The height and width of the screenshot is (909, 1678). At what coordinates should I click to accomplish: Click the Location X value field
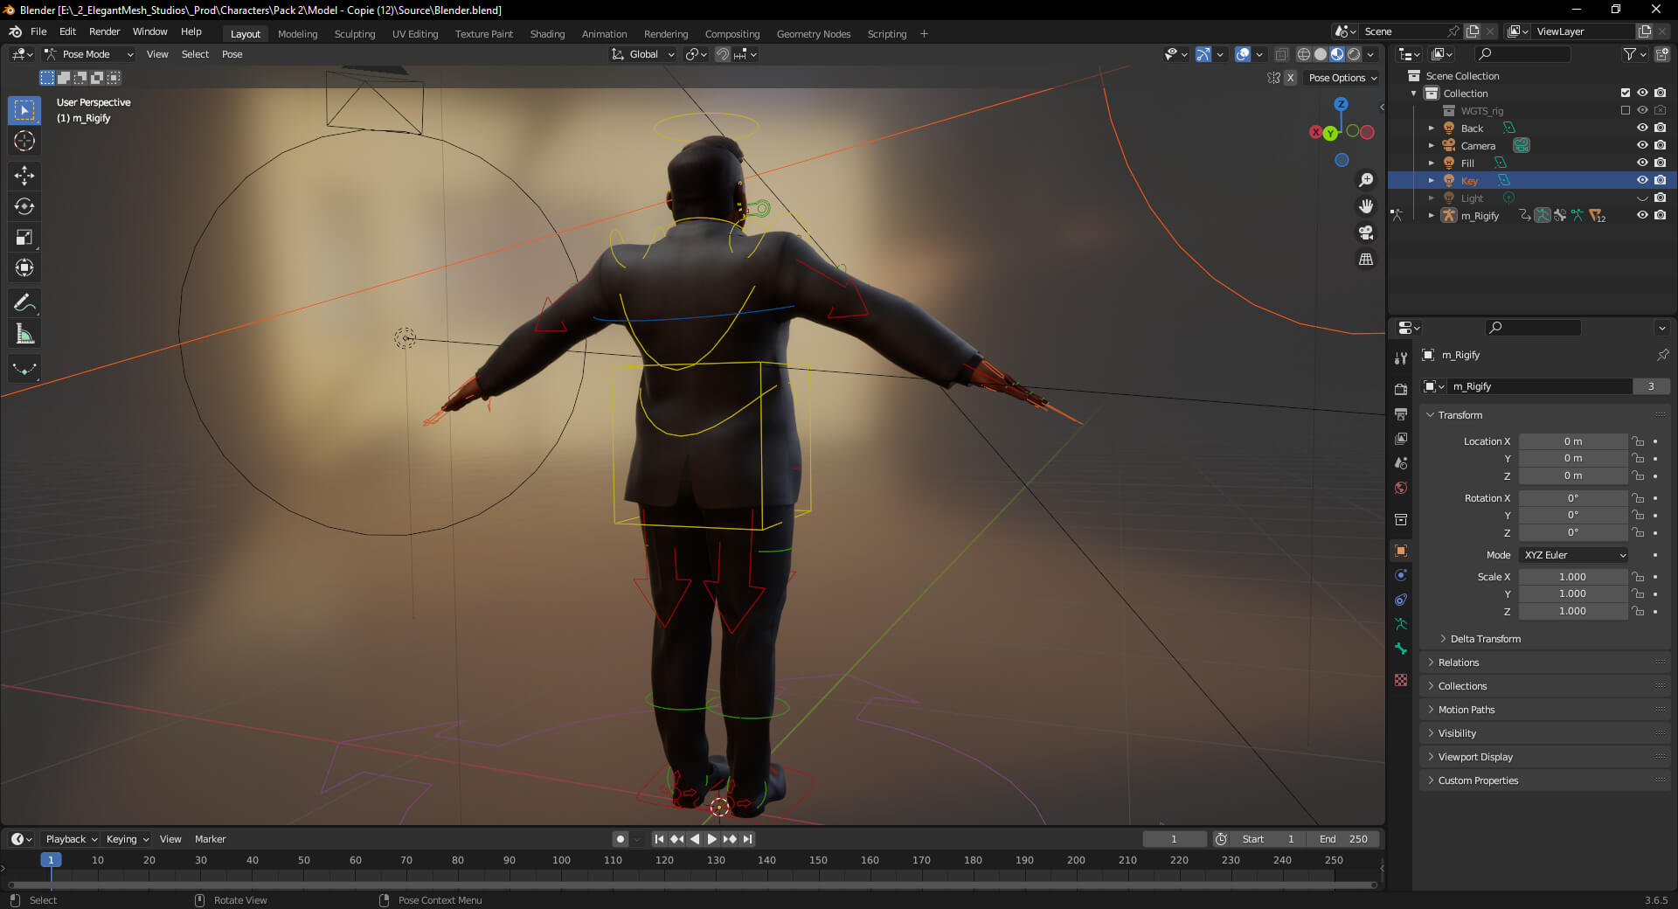point(1572,441)
